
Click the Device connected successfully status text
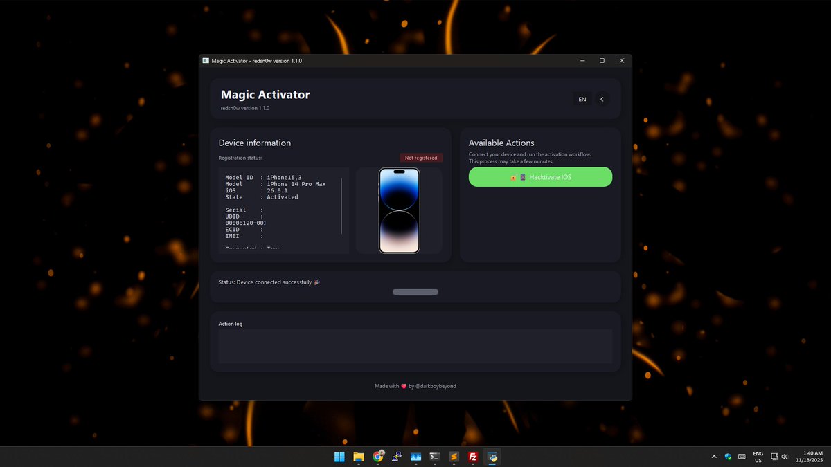[269, 282]
